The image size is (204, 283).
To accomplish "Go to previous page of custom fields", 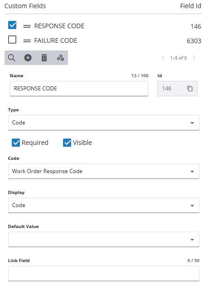I will [163, 58].
